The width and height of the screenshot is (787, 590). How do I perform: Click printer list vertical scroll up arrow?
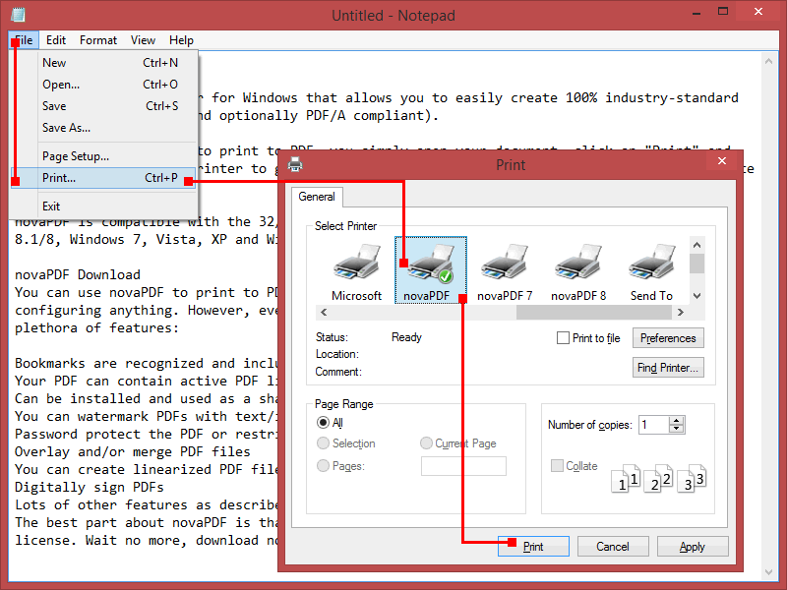tap(696, 245)
